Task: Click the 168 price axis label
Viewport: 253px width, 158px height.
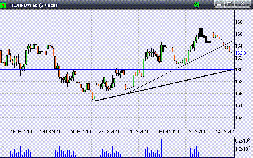Action: tap(239, 22)
